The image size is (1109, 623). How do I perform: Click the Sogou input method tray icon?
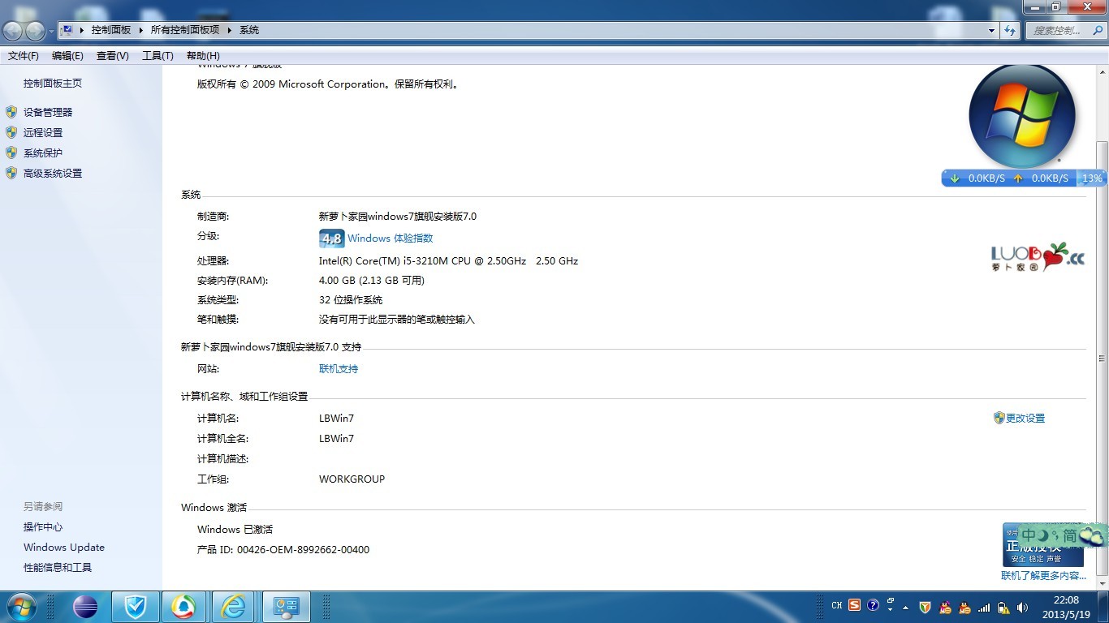click(x=854, y=606)
